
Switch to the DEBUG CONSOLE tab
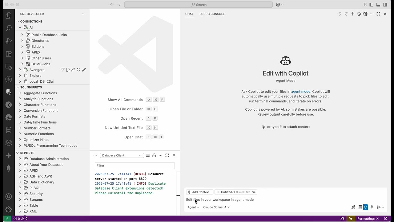coord(212,14)
